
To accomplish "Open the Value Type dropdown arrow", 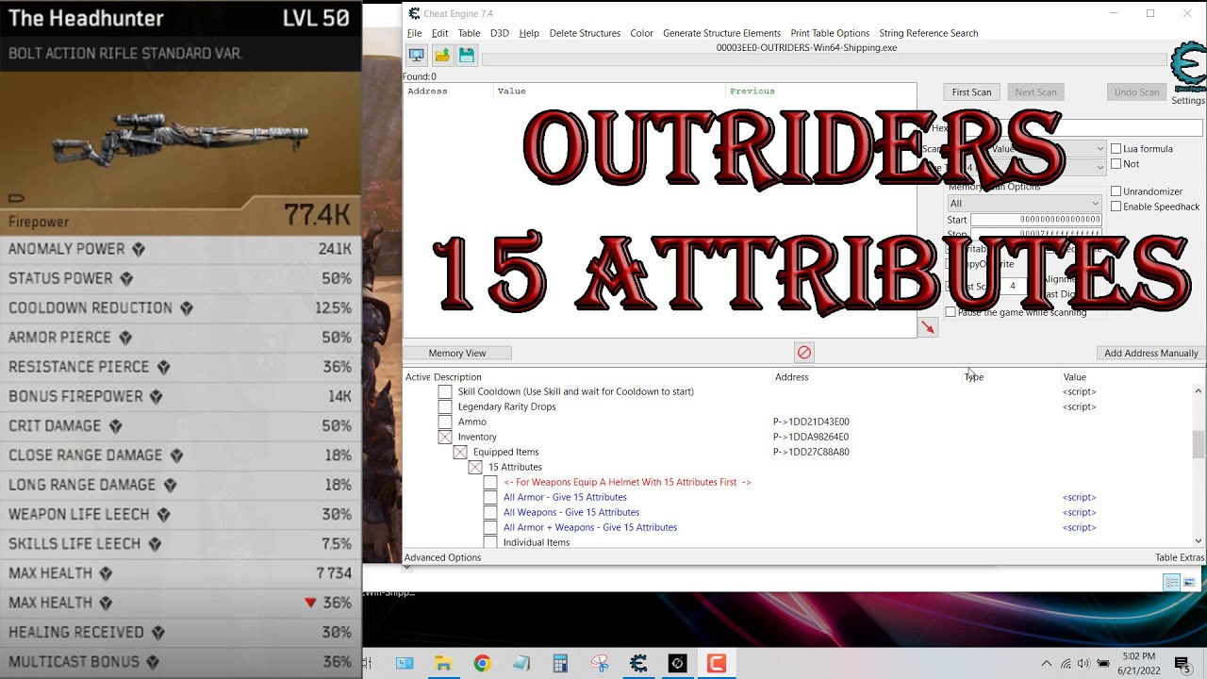I will tap(1100, 167).
